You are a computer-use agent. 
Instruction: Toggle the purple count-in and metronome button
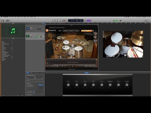pyautogui.click(x=89, y=21)
